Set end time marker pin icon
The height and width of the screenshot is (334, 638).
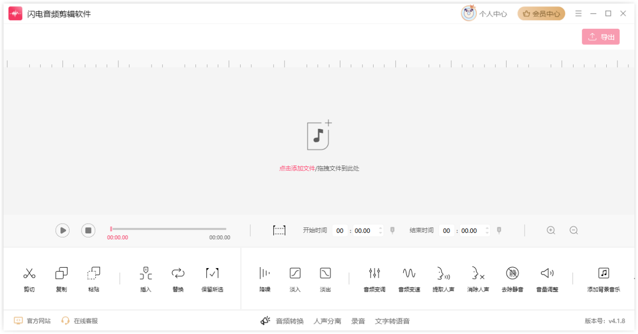click(x=499, y=230)
